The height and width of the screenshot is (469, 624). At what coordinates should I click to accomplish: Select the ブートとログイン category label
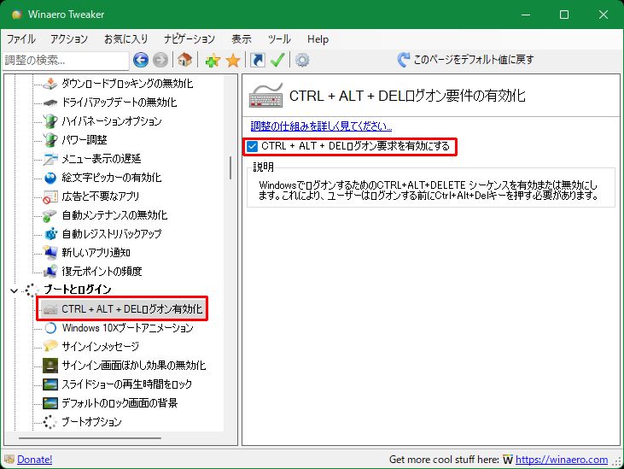pyautogui.click(x=78, y=290)
